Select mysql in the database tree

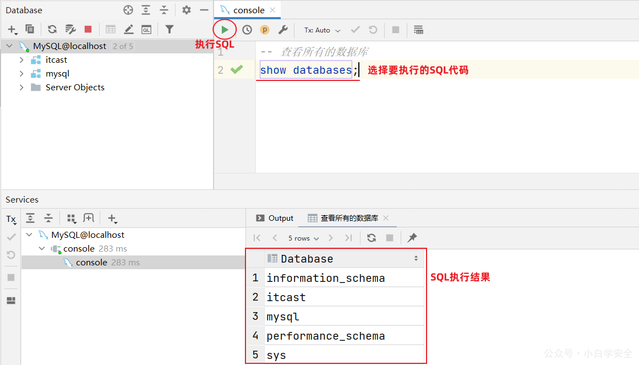pos(57,74)
